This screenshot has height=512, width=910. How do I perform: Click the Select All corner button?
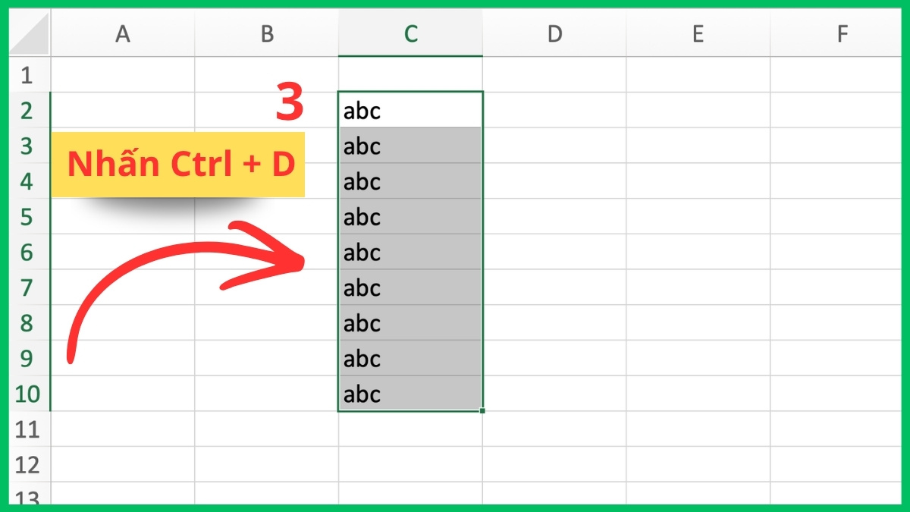coord(29,34)
